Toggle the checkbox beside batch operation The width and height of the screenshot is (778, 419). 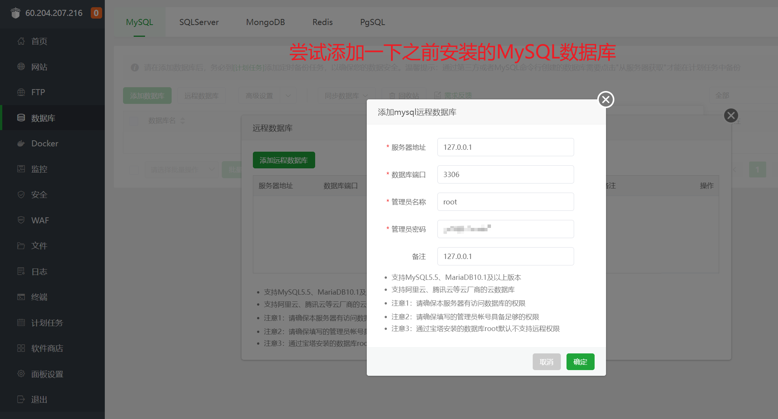pyautogui.click(x=134, y=169)
